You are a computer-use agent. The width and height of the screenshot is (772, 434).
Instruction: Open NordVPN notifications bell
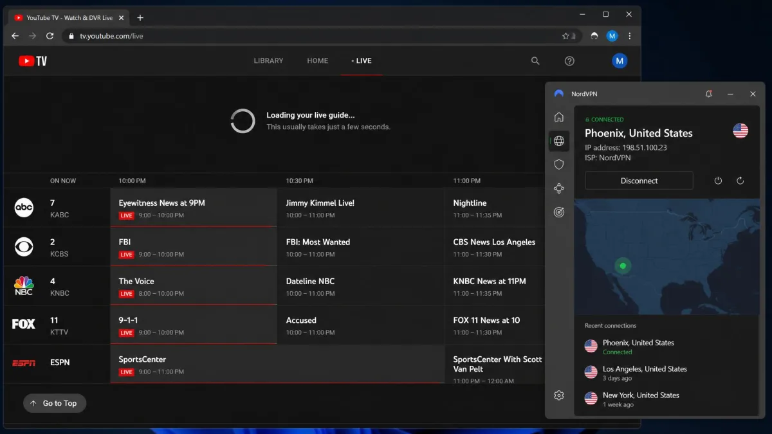(709, 94)
